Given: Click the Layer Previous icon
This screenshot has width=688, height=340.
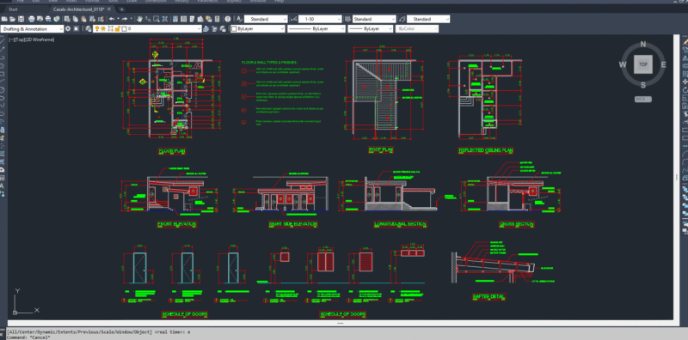Looking at the screenshot, I should [x=214, y=28].
